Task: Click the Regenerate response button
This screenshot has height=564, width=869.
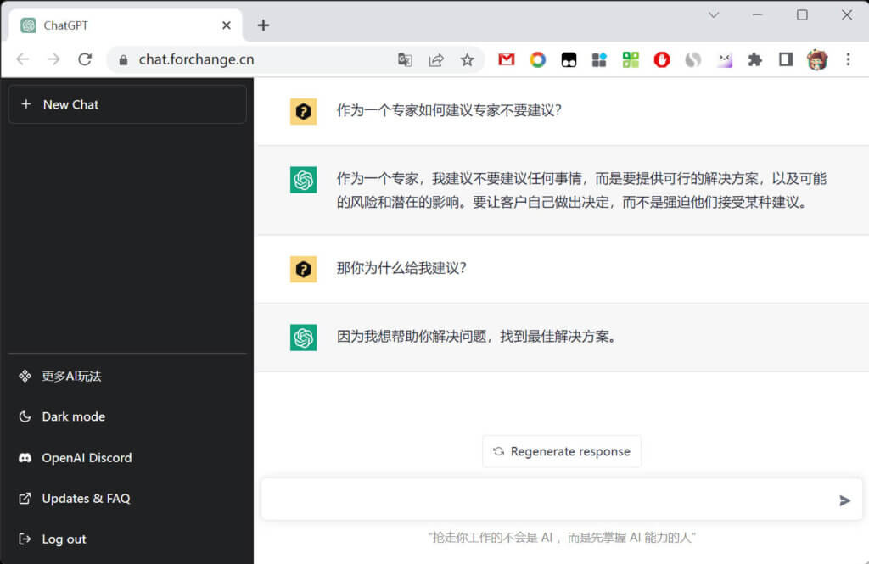Action: (561, 450)
